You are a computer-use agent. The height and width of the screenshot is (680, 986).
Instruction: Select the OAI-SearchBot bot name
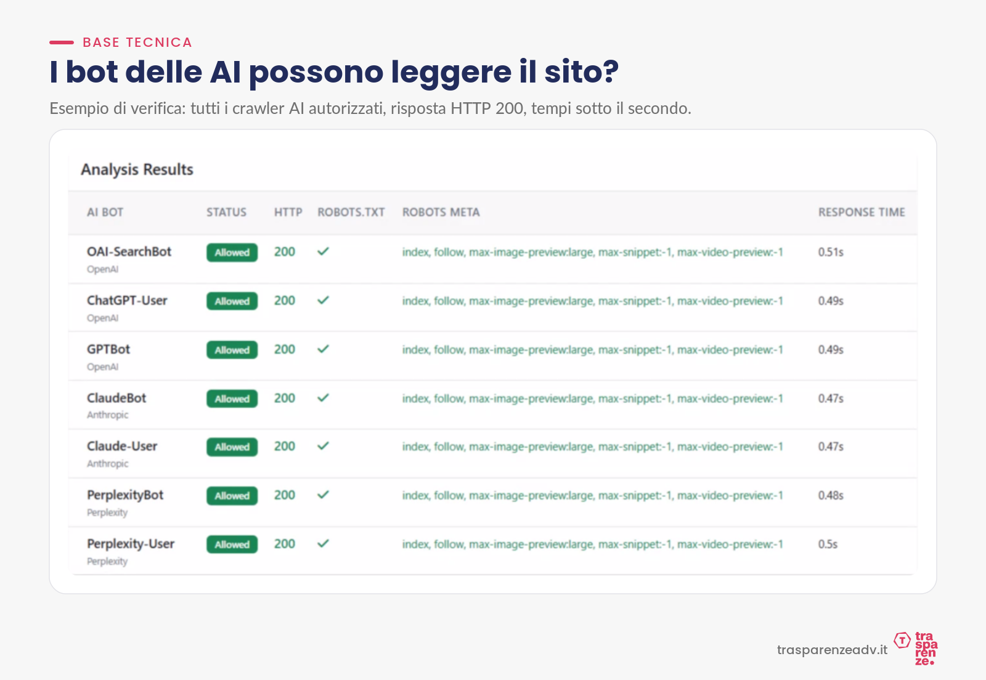[x=129, y=251]
